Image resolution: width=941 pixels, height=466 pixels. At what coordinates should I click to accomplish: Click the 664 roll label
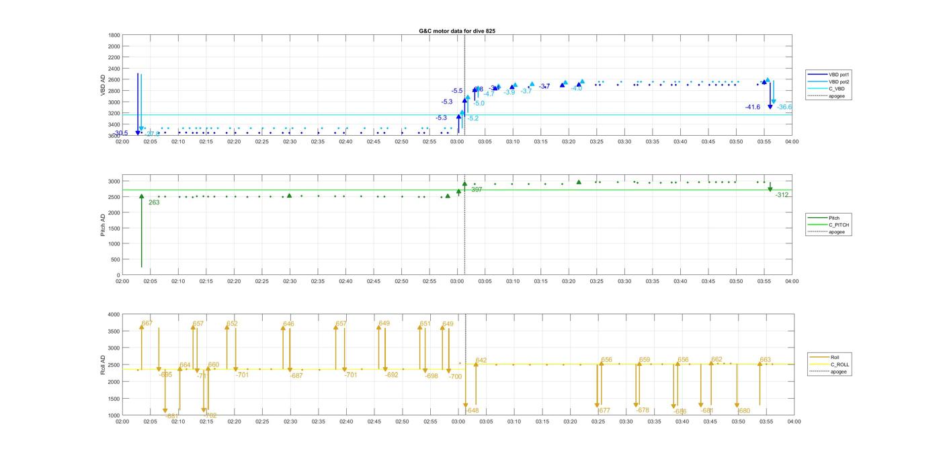(x=185, y=365)
